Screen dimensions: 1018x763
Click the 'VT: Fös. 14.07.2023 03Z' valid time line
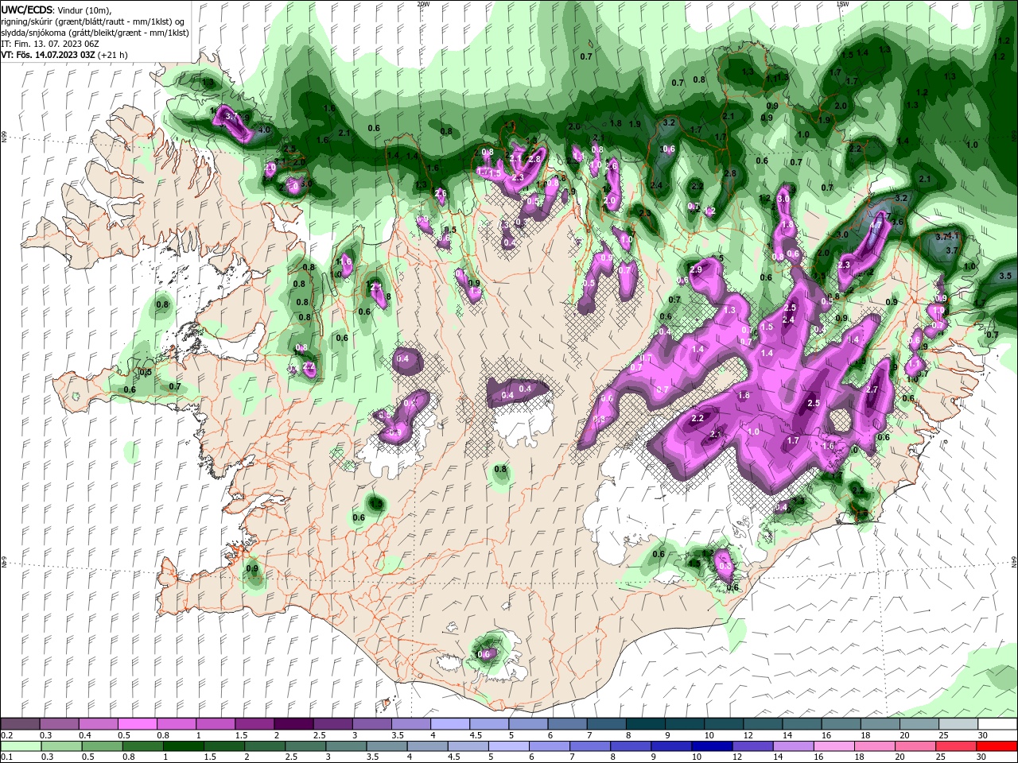[x=48, y=55]
